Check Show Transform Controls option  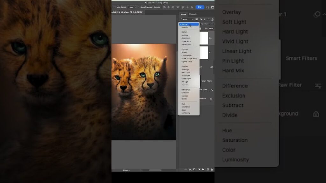pos(138,7)
